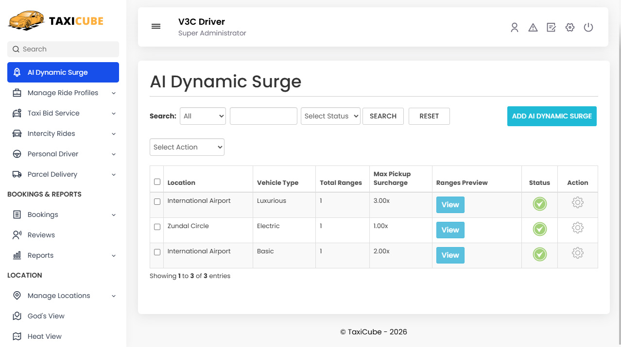Click View for the Electric vehicle ranges preview
The image size is (621, 347).
point(450,230)
